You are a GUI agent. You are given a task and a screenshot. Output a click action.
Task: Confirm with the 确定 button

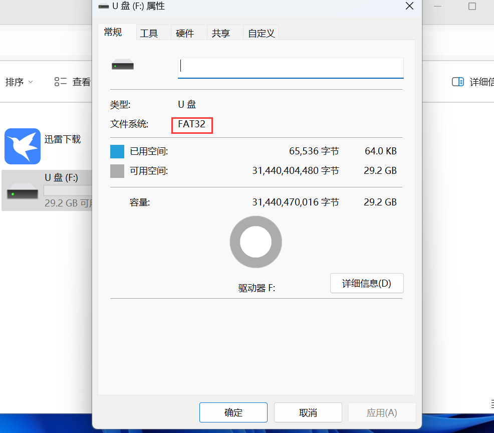point(233,412)
